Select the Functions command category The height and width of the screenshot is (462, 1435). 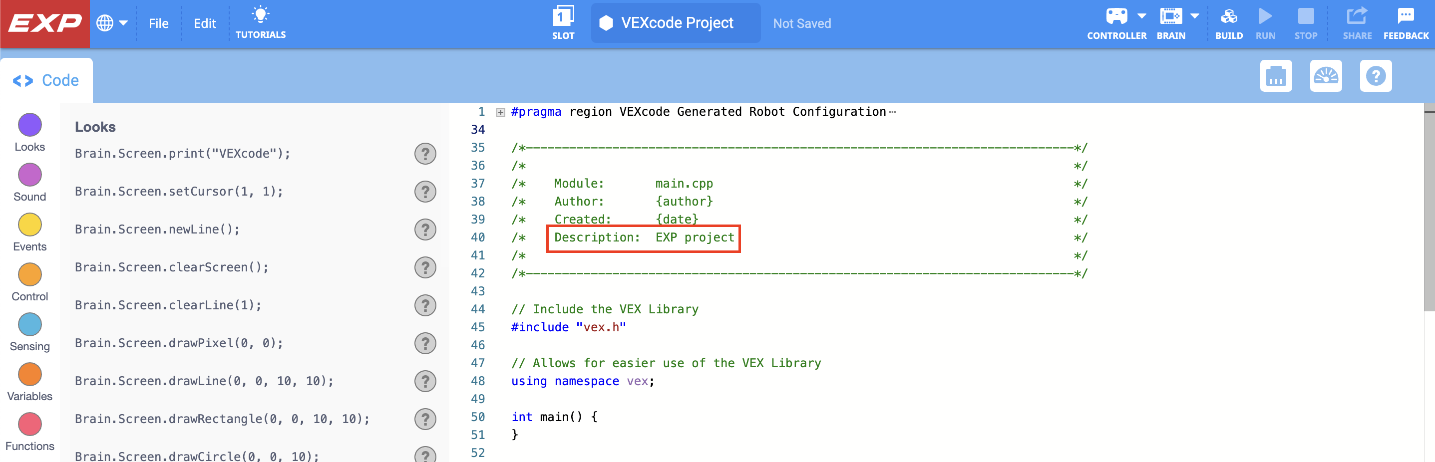coord(29,424)
